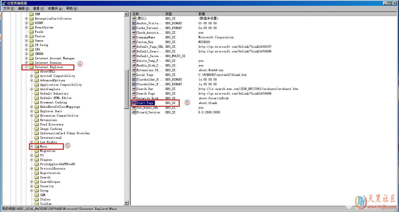Image resolution: width=399 pixels, height=212 pixels.
Task: Click the Local Page string icon
Action: (134, 75)
